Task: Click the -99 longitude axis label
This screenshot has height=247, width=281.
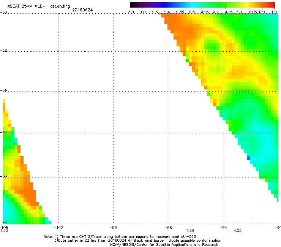Action: (113, 228)
